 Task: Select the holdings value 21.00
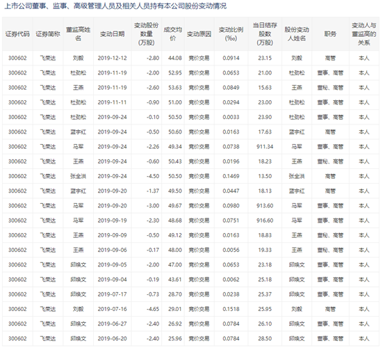pos(265,73)
